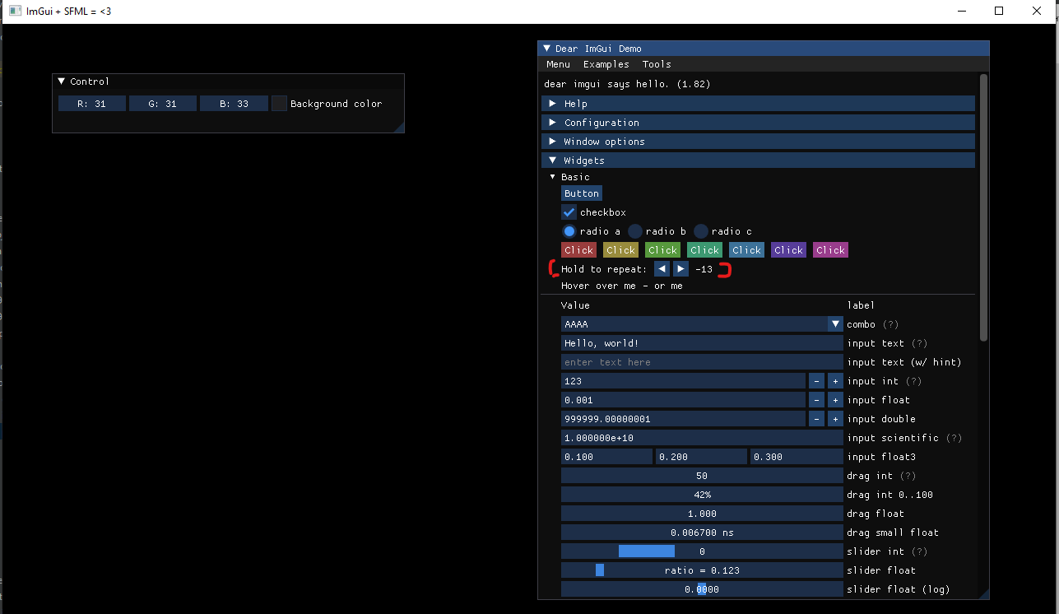1059x614 pixels.
Task: Click the slider int bar
Action: tap(702, 551)
